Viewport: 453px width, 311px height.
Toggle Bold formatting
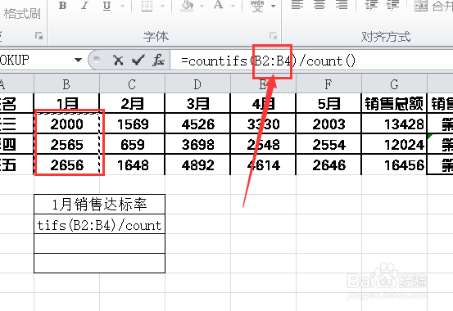[63, 6]
